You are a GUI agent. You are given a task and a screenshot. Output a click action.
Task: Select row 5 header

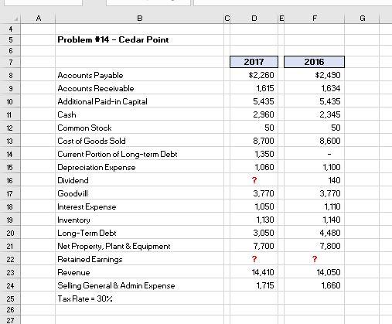click(x=10, y=40)
